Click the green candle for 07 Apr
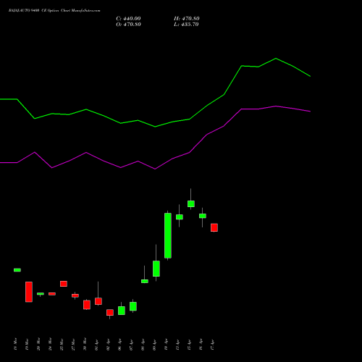This screenshot has height=362, width=362. (133, 306)
